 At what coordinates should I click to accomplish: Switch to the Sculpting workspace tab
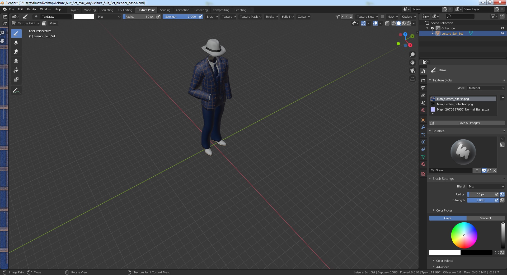(x=107, y=10)
